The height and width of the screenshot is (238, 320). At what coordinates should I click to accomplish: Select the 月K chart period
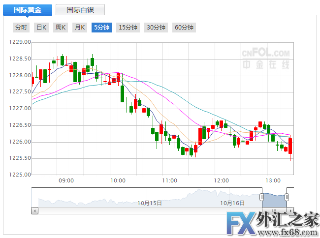tap(80, 28)
